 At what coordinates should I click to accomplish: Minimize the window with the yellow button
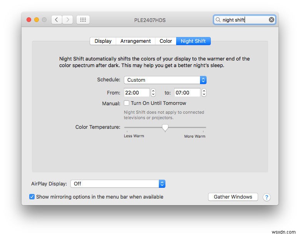(x=37, y=20)
